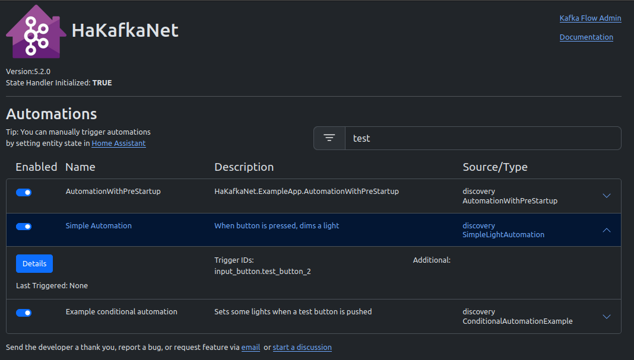Click the email link in footer
634x360 pixels.
[251, 348]
